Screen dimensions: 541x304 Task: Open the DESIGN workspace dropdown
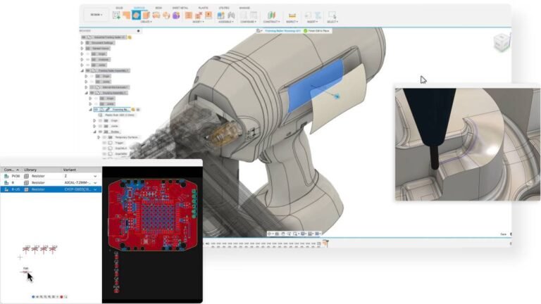click(x=97, y=15)
